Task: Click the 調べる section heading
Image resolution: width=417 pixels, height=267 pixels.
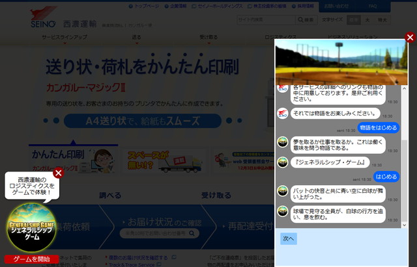Action: click(x=110, y=196)
